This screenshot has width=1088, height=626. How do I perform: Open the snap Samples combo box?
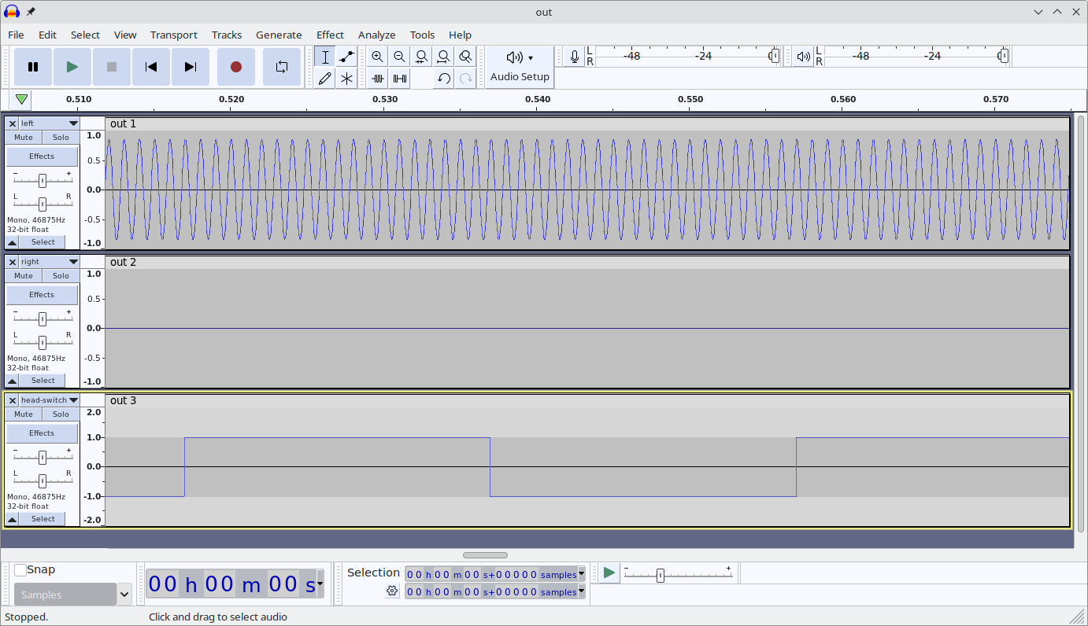[x=72, y=595]
